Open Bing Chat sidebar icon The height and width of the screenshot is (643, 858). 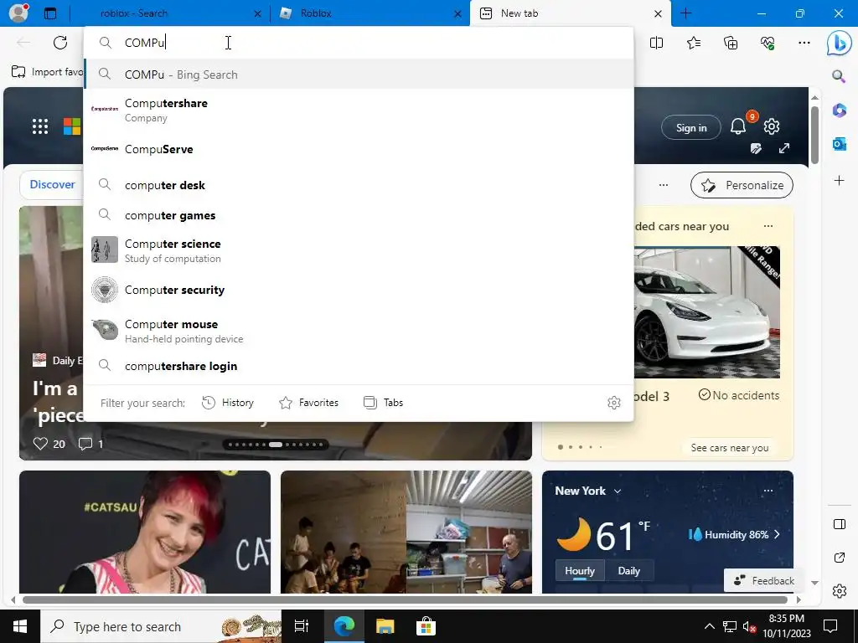point(839,44)
